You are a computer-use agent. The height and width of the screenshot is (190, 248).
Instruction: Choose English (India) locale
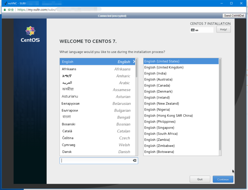point(181,73)
